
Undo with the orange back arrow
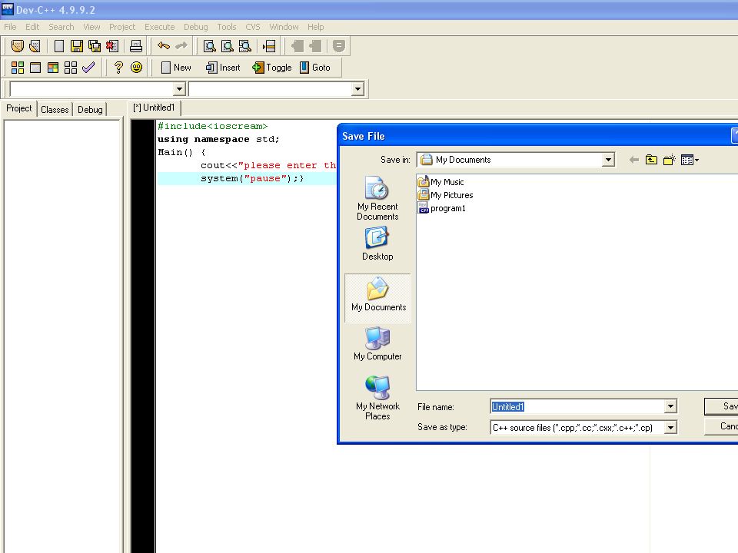(163, 46)
